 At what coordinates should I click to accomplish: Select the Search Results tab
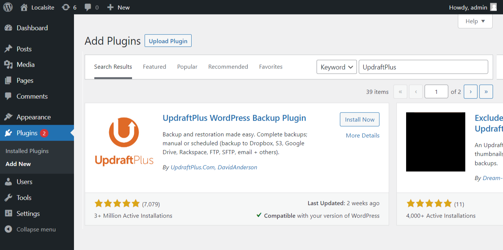point(113,67)
